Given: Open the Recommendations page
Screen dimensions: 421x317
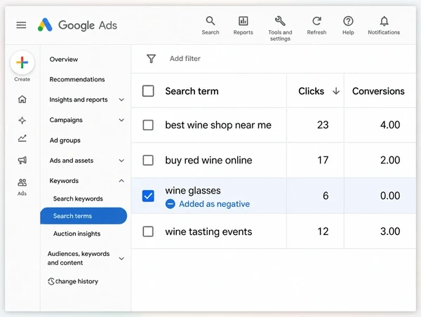Looking at the screenshot, I should point(77,79).
